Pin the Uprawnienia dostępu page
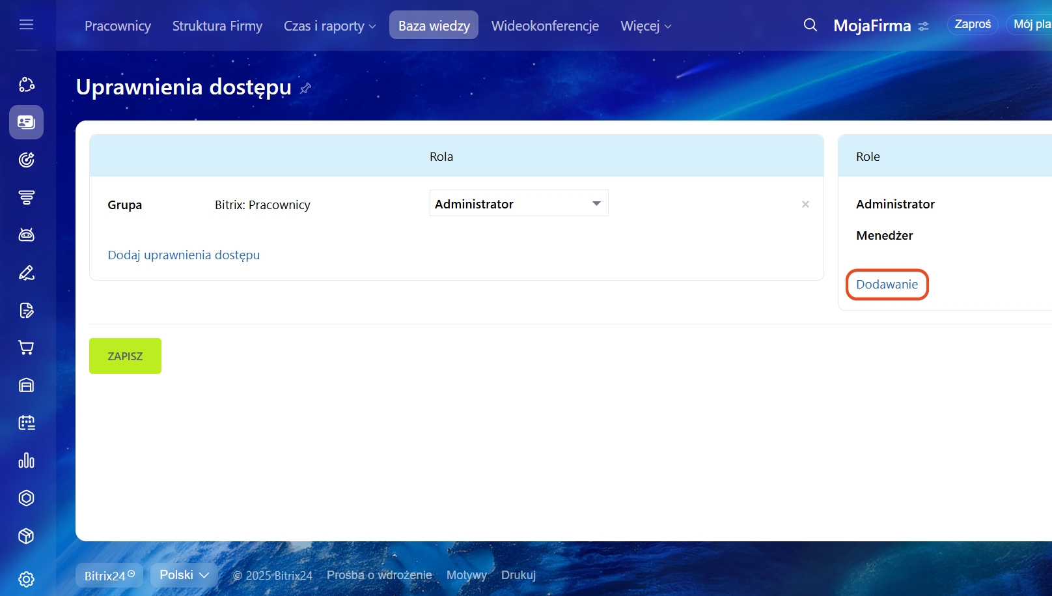The height and width of the screenshot is (596, 1052). click(305, 88)
